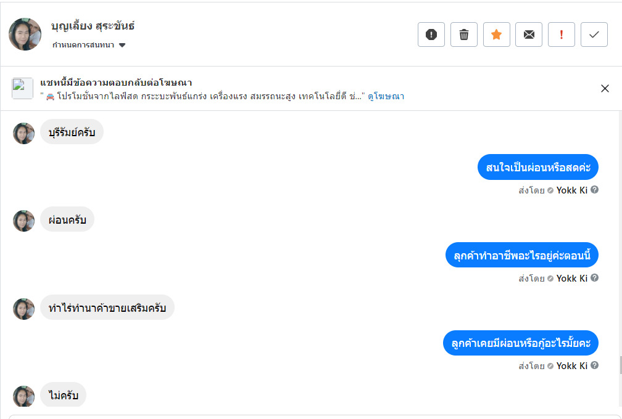Click help icon under สนใจเป็นผ่อนหรือสดค่ะ message

click(594, 190)
